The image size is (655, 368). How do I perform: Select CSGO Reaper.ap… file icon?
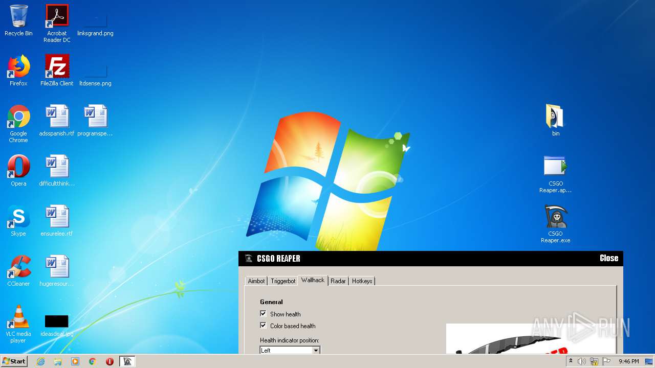click(556, 174)
